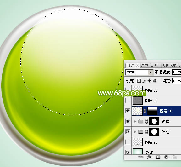Lock transparent pixels in Layers panel
The width and height of the screenshot is (181, 167).
point(139,81)
